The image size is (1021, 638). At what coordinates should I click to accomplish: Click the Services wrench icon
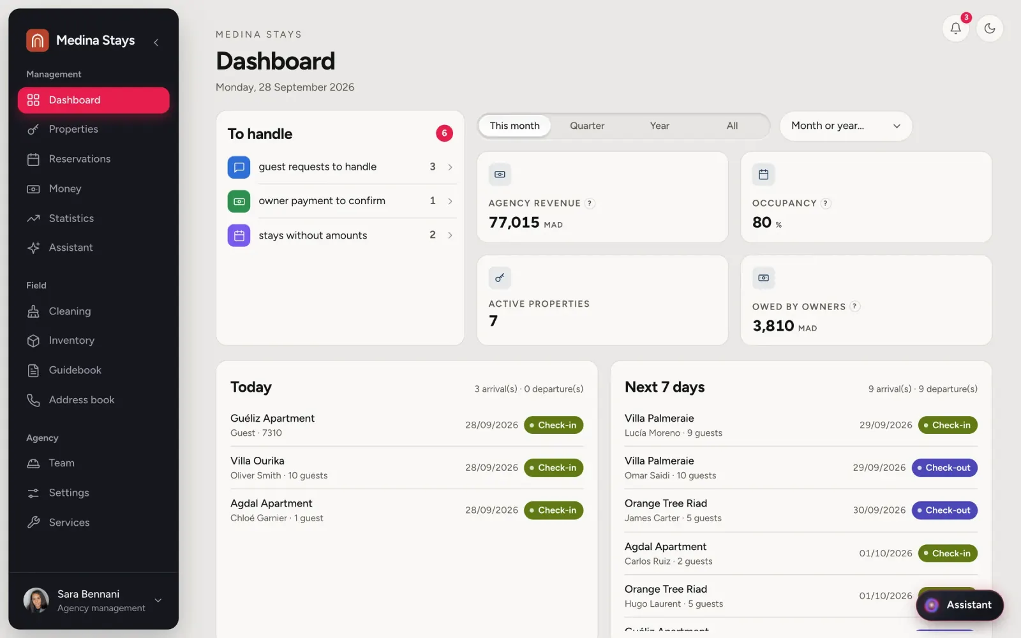tap(33, 523)
